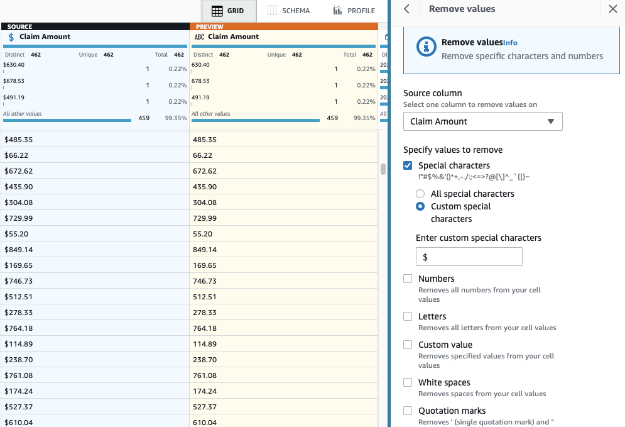
Task: Click the source cell $435.90
Action: [95, 187]
